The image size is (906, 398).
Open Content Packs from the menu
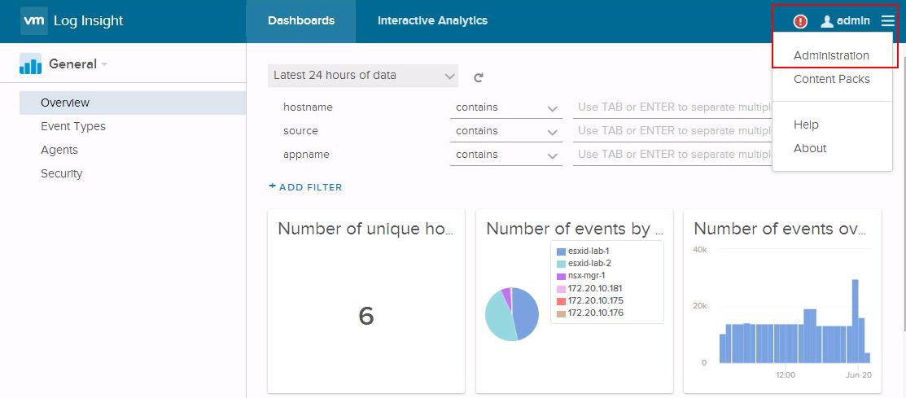tap(831, 79)
